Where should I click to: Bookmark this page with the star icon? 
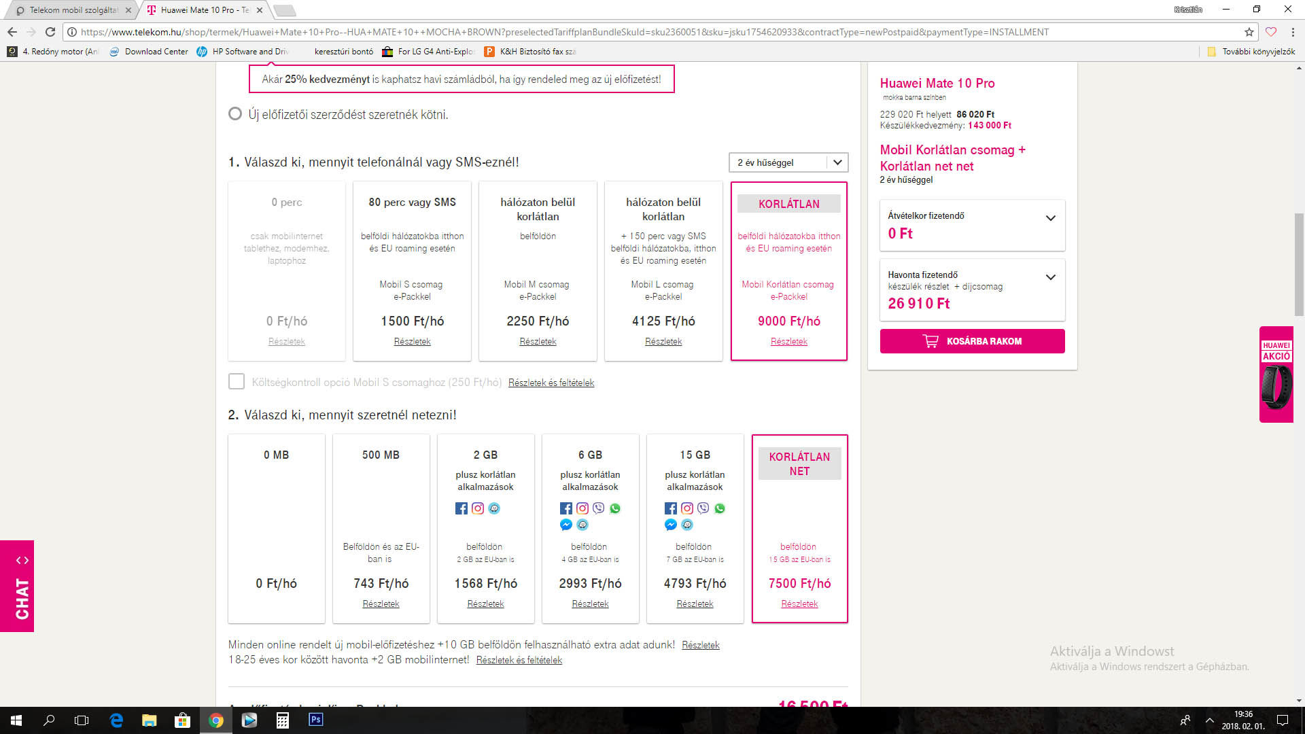tap(1249, 32)
